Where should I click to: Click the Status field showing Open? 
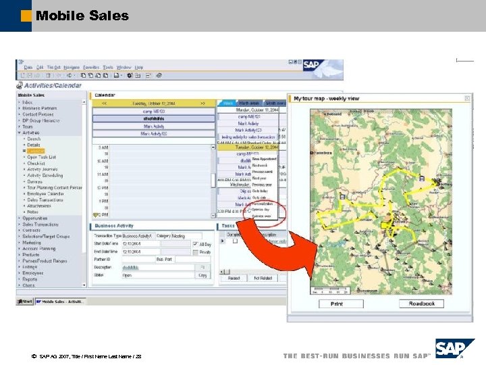click(158, 275)
